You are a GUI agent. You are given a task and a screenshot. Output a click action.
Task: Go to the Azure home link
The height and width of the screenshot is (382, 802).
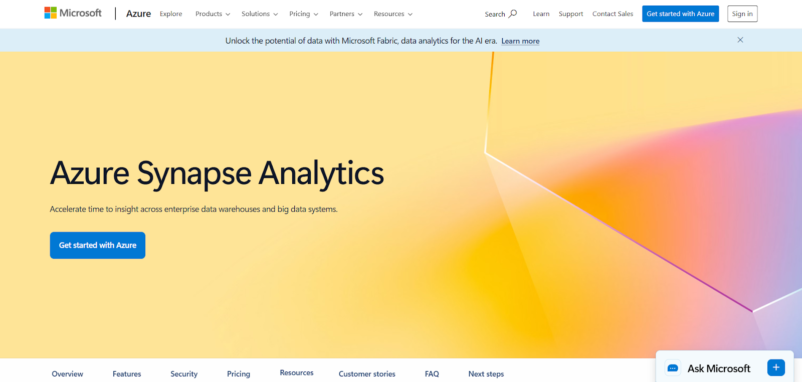[x=138, y=14]
